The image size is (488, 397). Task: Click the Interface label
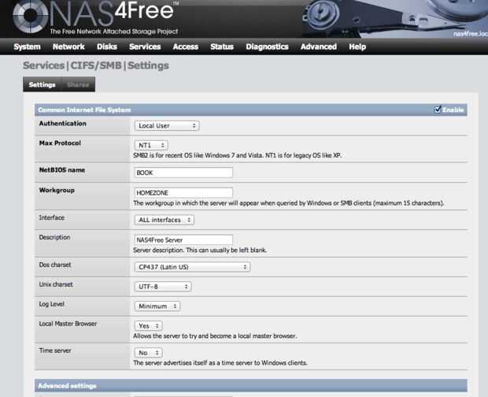pos(52,217)
